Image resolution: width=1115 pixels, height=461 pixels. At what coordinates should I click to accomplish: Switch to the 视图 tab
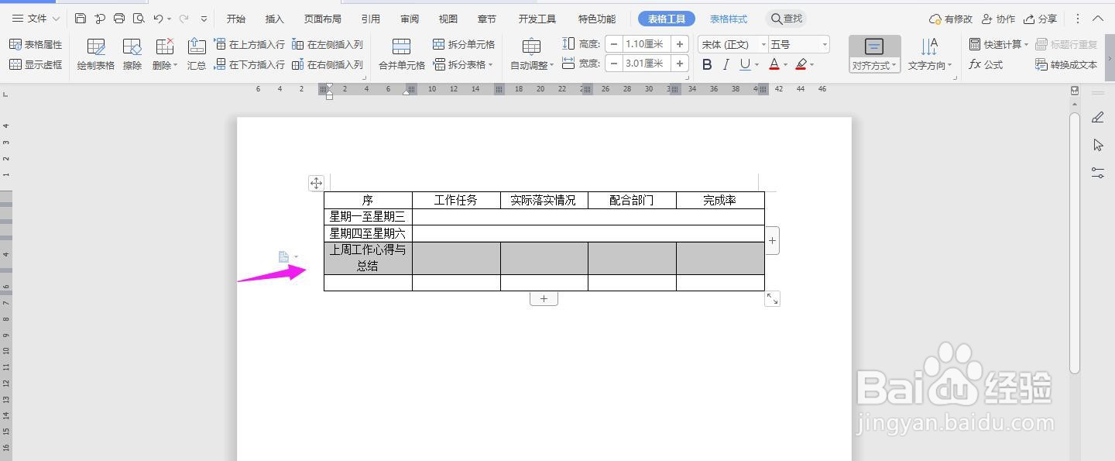(x=448, y=19)
